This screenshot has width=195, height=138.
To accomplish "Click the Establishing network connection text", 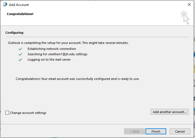I will click(x=52, y=49).
